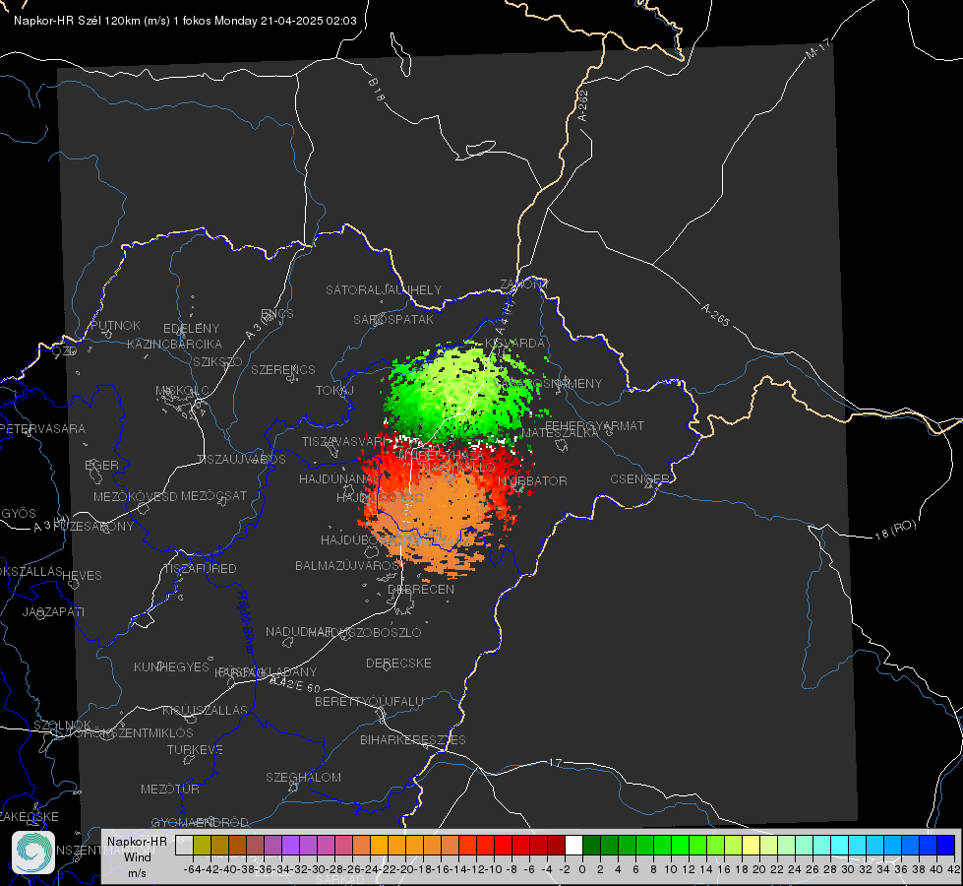Viewport: 963px width, 886px height.
Task: Select the PÉTERVÁSÁRA label
Action: [44, 428]
